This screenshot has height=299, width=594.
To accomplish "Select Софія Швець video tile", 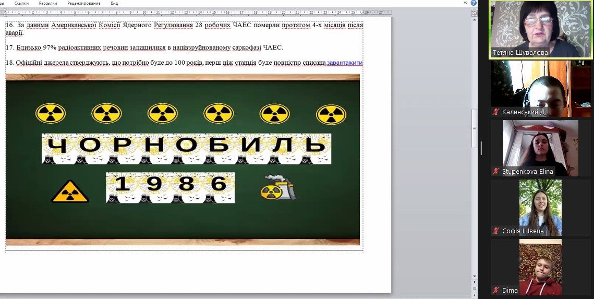I will (x=541, y=208).
